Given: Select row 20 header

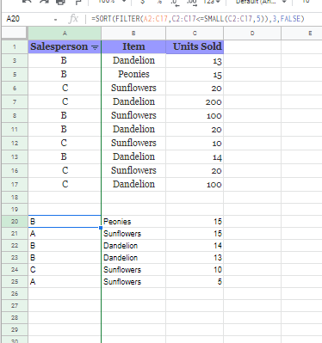Looking at the screenshot, I should tap(15, 221).
